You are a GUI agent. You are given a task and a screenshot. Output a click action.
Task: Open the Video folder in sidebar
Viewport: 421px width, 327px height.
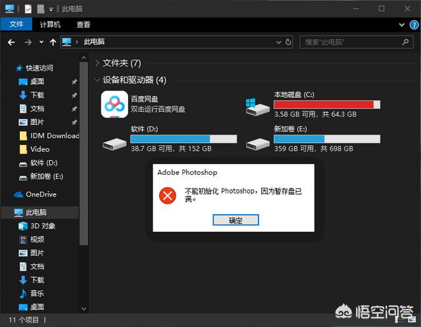39,149
